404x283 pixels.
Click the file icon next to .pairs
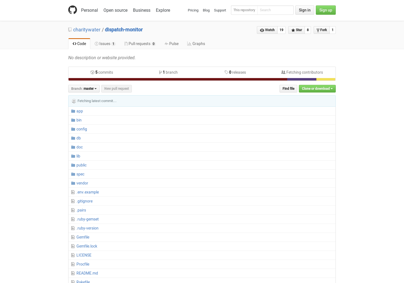[73, 210]
